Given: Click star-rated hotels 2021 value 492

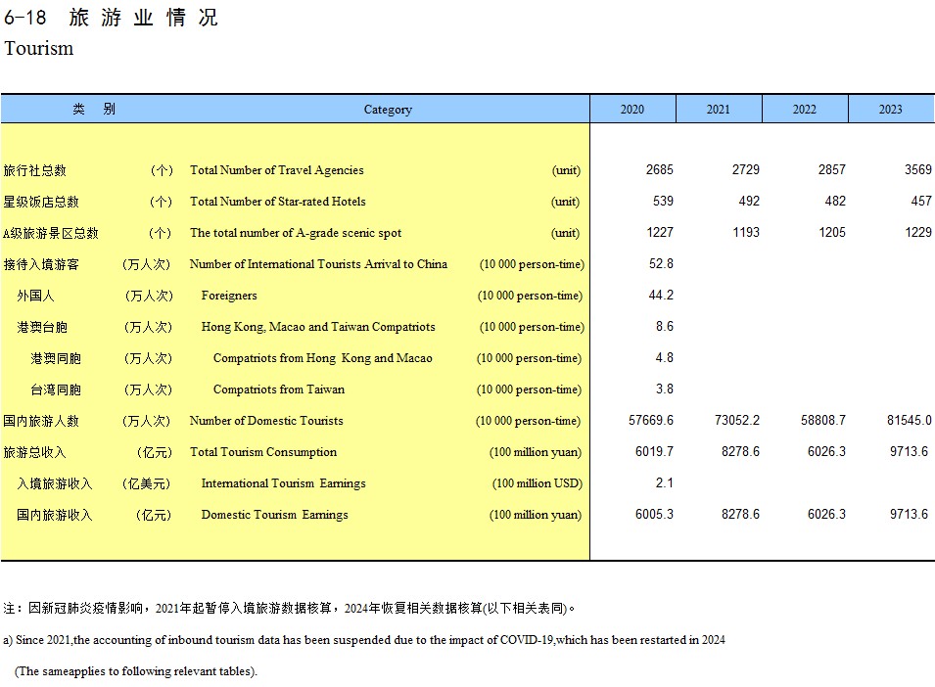Looking at the screenshot, I should click(749, 201).
